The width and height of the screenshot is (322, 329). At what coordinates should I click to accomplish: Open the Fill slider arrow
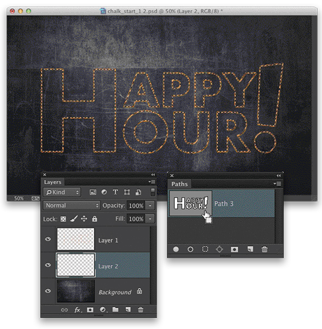(150, 219)
